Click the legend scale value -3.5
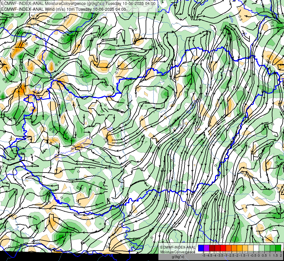 click(x=220, y=255)
